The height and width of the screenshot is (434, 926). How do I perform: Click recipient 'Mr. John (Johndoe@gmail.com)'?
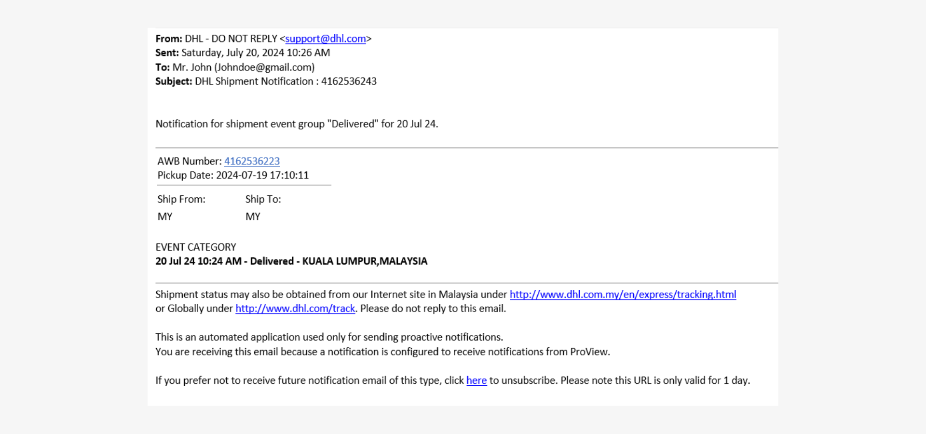244,67
